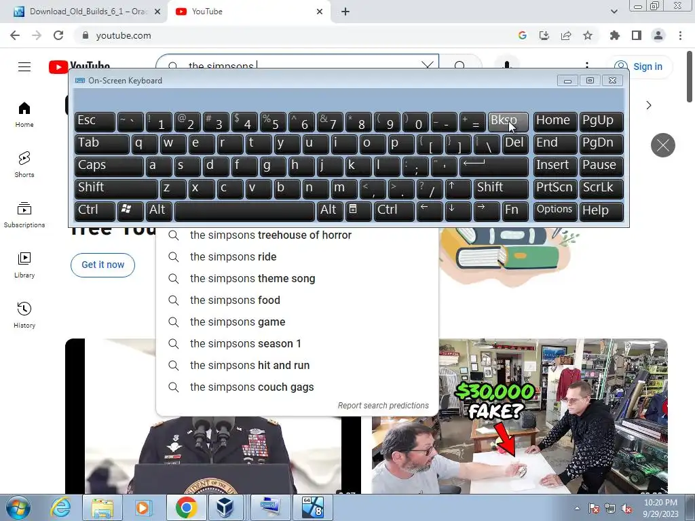Open the Windows Start menu

click(18, 507)
